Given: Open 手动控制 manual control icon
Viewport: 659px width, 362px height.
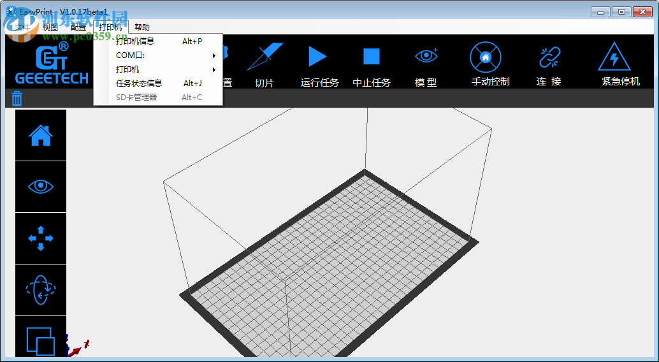Looking at the screenshot, I should [486, 57].
